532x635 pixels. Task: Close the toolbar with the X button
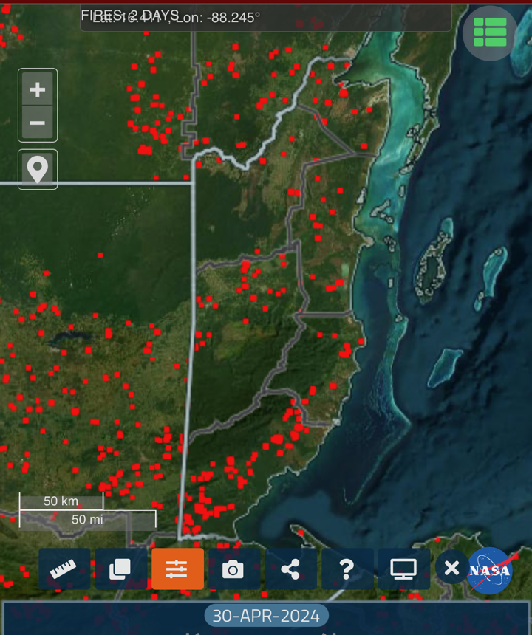pyautogui.click(x=451, y=569)
